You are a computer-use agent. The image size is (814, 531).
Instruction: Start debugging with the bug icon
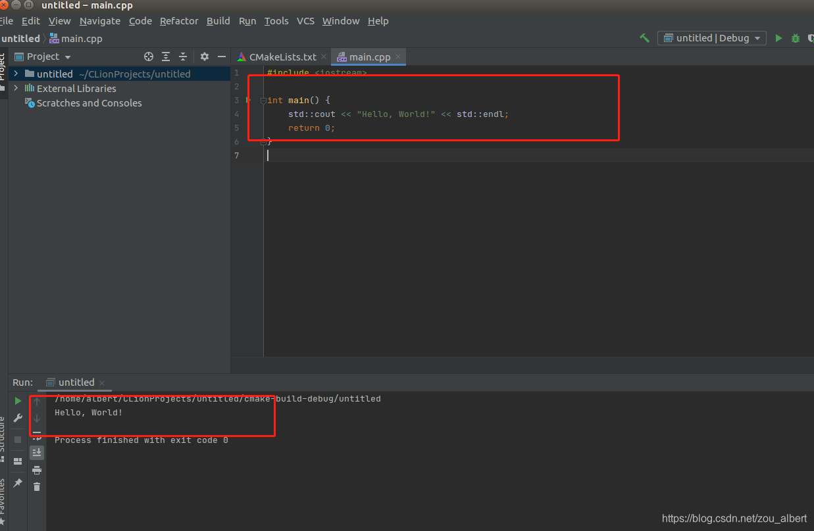pos(796,38)
